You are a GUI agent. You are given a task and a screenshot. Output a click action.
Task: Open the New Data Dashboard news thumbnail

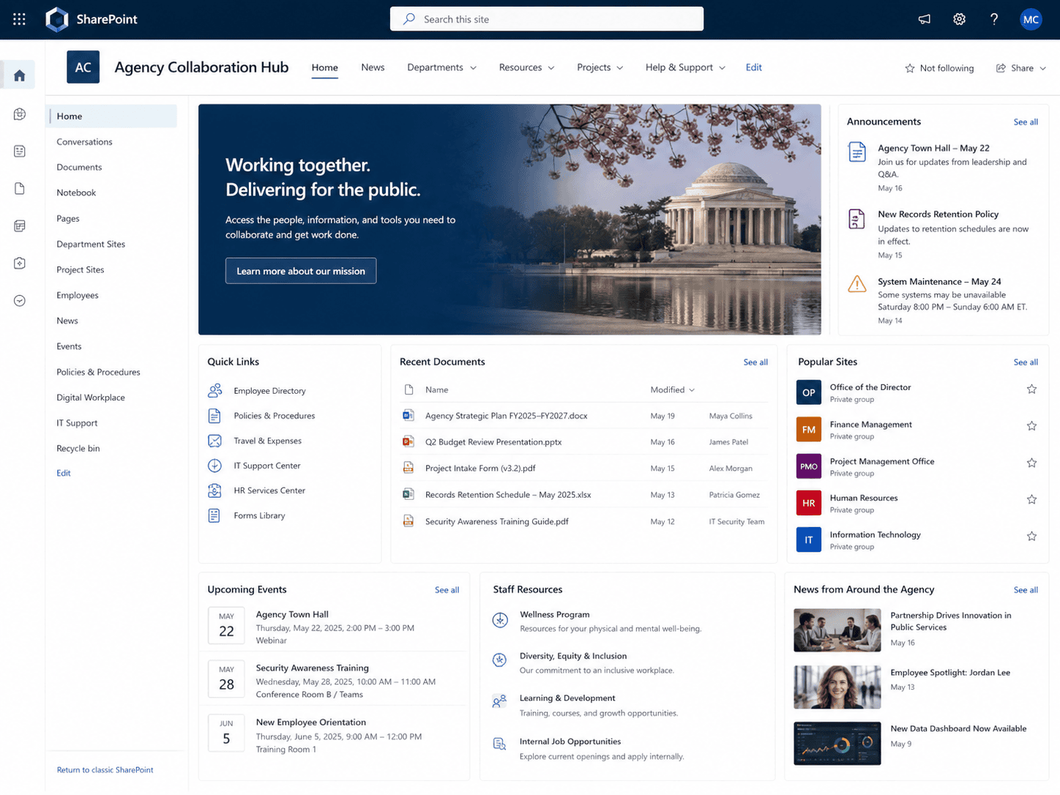point(837,743)
